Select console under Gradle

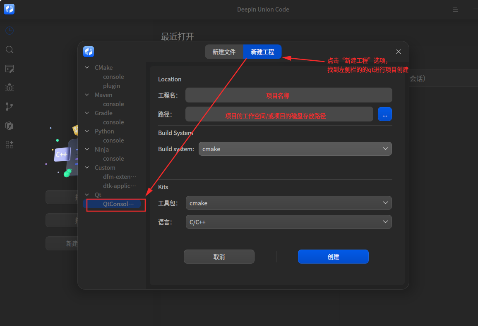(113, 122)
